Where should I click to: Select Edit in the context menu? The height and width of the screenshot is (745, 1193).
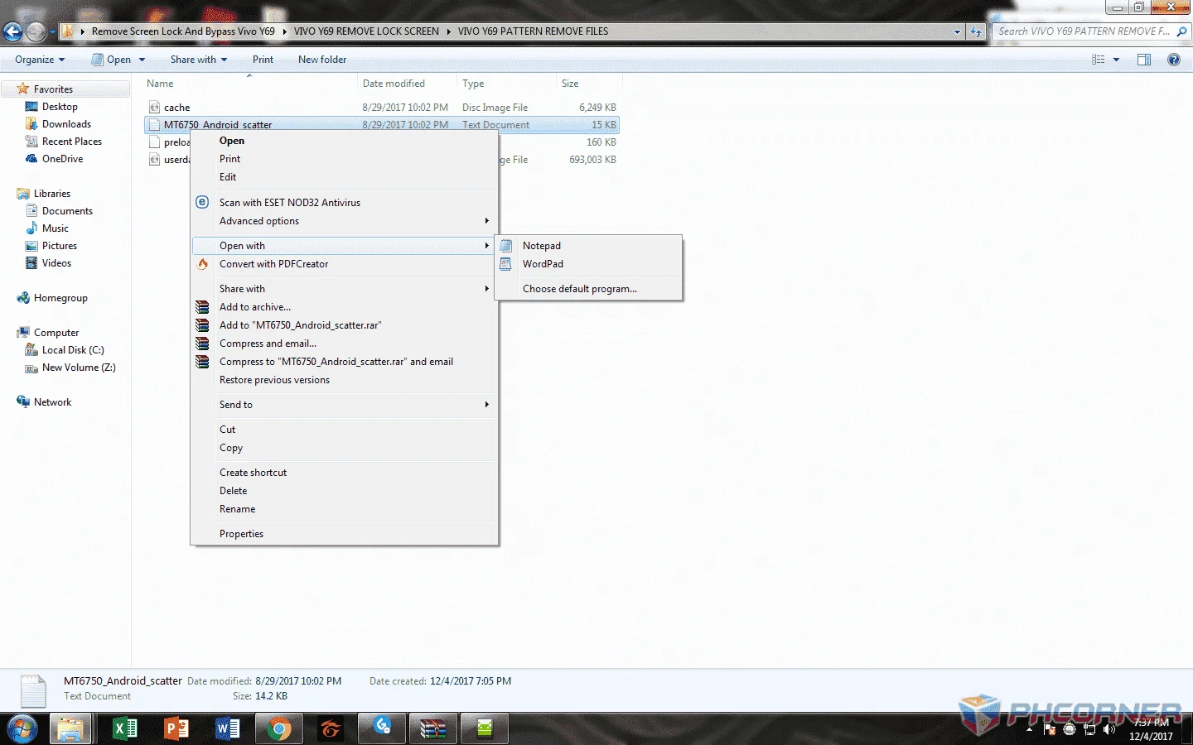click(x=228, y=177)
